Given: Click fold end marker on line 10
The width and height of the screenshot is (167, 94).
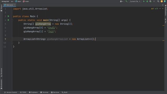Looking at the screenshot, I should 12,43.
